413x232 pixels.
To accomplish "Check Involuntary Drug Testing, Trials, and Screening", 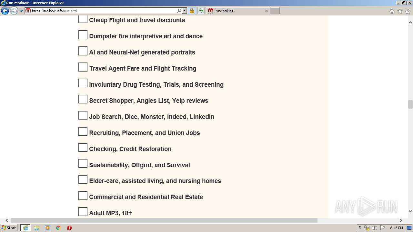I will coord(83,83).
